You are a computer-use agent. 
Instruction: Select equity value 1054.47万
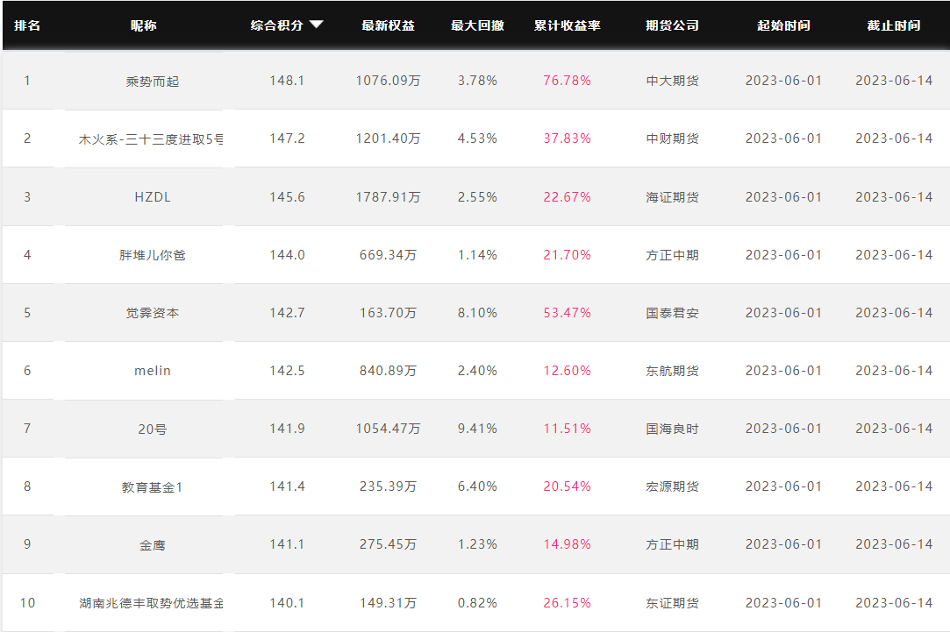(388, 429)
